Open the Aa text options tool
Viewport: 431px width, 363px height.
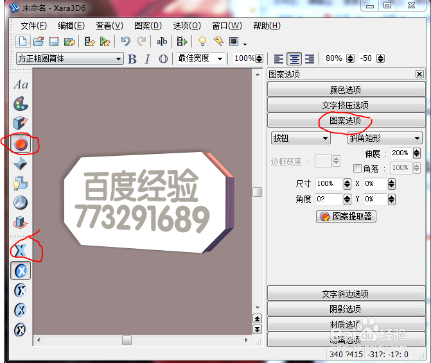pos(21,85)
